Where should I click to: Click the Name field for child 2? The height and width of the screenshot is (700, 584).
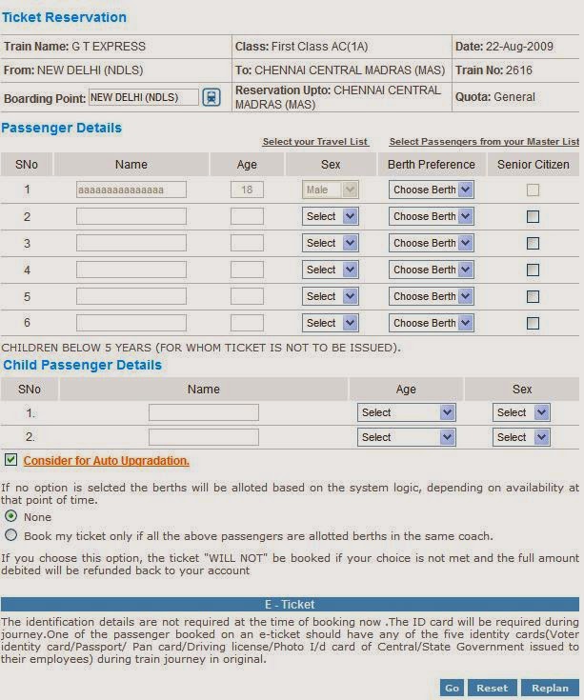pyautogui.click(x=204, y=437)
